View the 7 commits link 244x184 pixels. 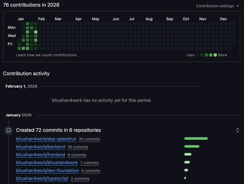click(89, 163)
